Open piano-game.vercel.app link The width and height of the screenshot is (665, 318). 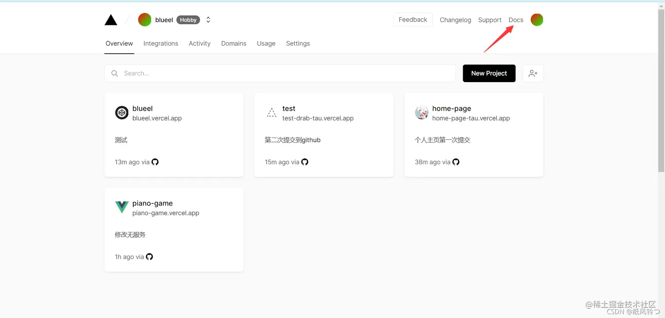[166, 213]
